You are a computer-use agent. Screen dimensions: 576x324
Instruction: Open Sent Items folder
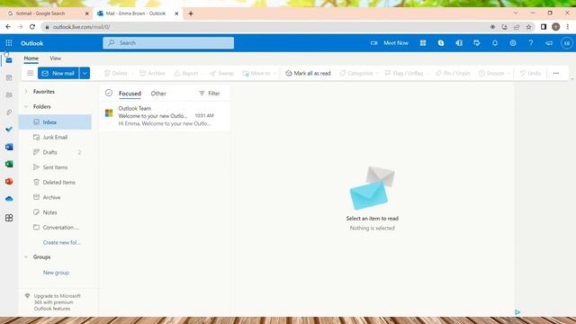55,167
